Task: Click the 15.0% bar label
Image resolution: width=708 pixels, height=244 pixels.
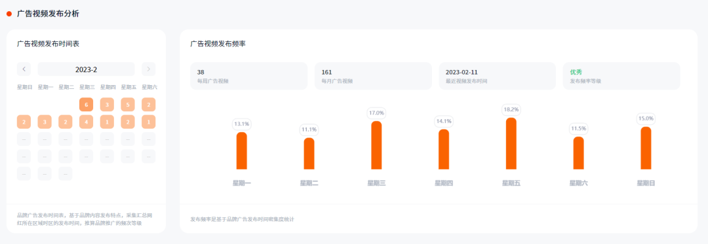Action: (646, 118)
